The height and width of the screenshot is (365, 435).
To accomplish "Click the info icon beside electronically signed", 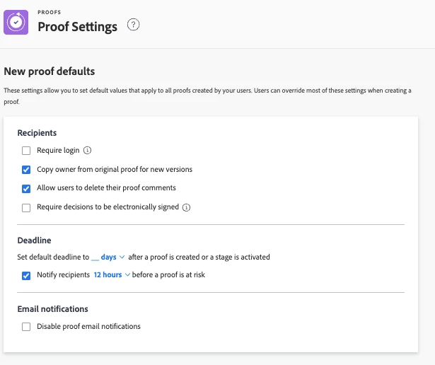I will point(187,207).
